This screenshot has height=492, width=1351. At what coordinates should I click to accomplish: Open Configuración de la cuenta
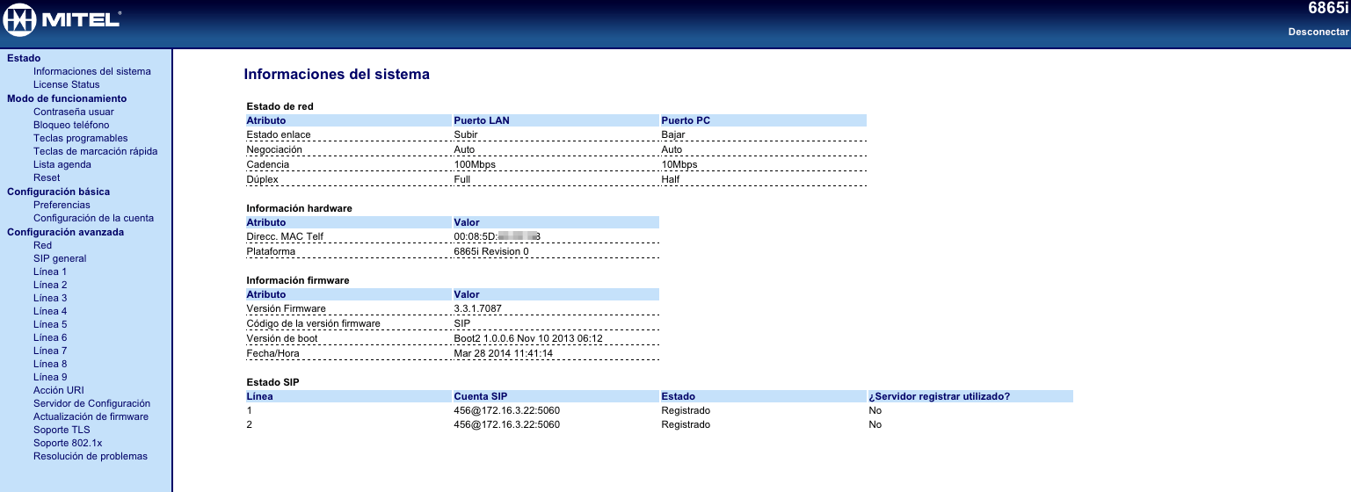93,218
